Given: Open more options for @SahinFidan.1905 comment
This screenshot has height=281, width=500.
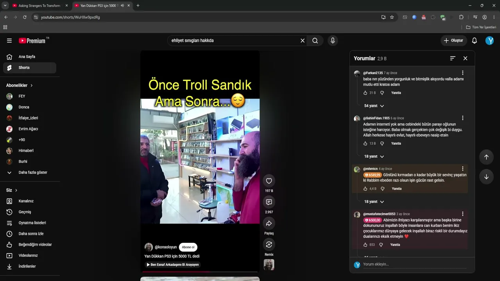Looking at the screenshot, I should pos(462,118).
